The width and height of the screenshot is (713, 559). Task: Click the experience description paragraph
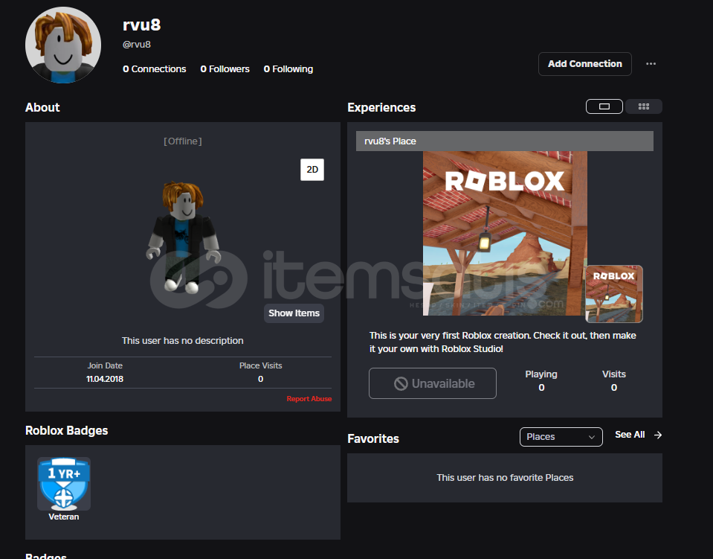[x=503, y=342]
